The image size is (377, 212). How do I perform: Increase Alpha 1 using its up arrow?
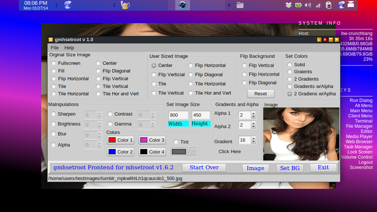[253, 113]
